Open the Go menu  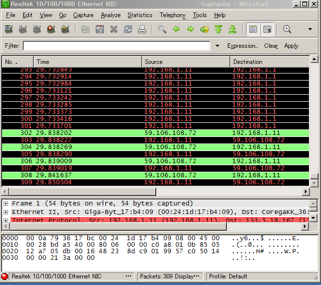tap(62, 15)
